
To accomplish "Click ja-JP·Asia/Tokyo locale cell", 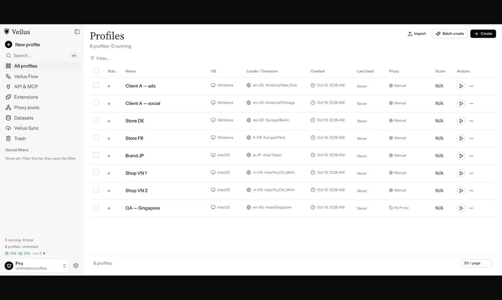I will click(264, 155).
